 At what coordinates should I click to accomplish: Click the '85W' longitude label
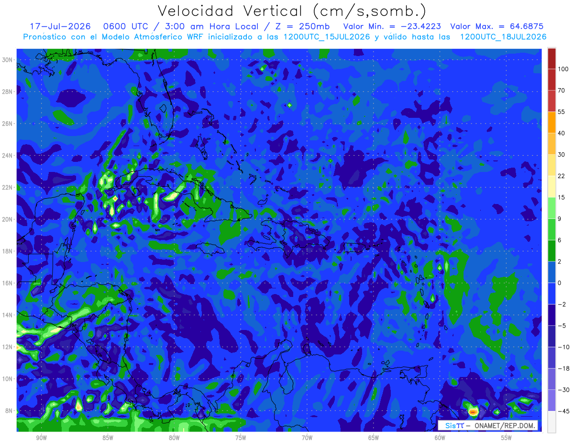click(x=108, y=438)
